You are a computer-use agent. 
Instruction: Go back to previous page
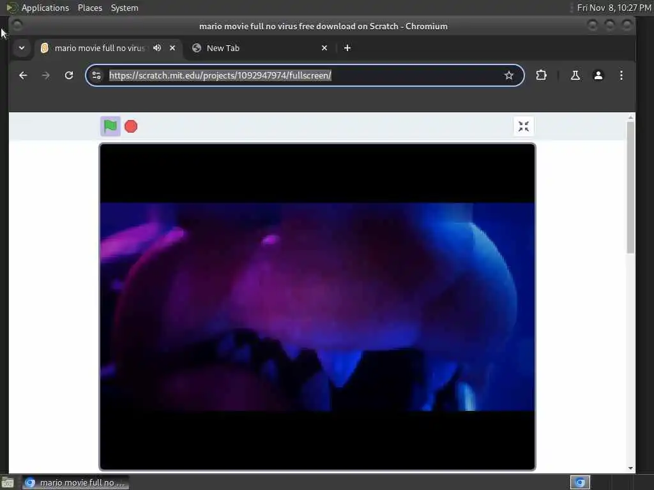click(23, 75)
